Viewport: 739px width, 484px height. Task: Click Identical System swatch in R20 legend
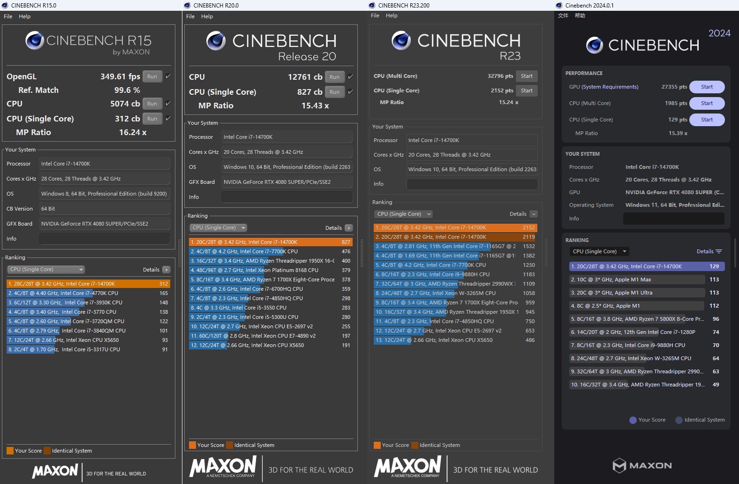pos(230,445)
